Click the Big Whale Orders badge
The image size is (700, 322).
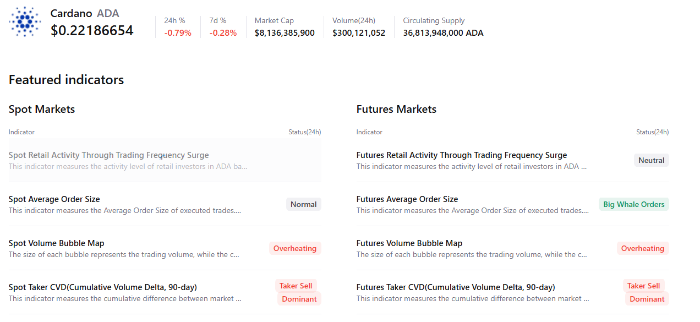pos(634,204)
